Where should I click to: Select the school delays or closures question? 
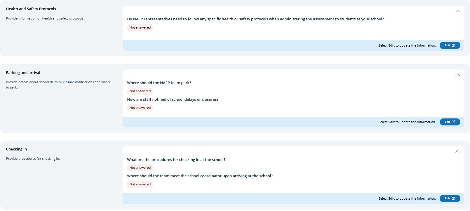173,100
